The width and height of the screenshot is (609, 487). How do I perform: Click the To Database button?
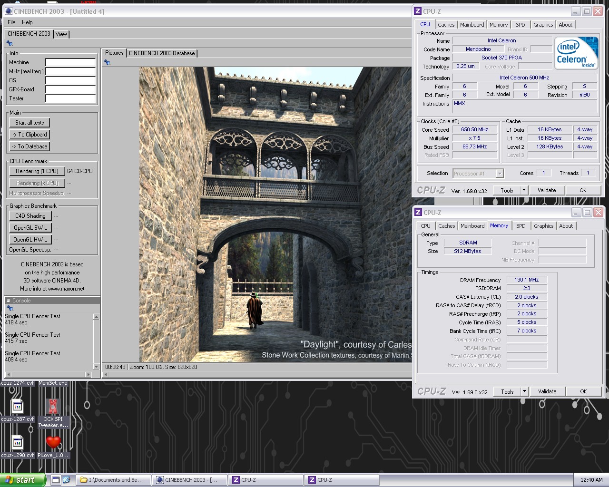(x=29, y=146)
